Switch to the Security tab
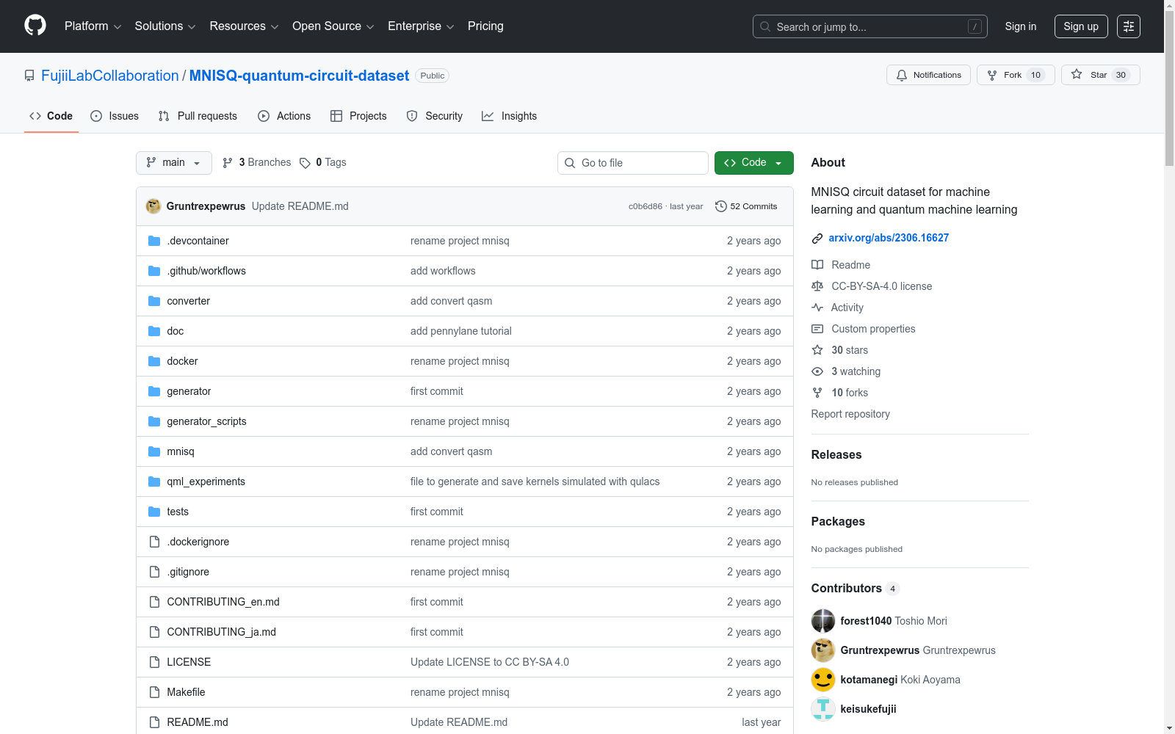The height and width of the screenshot is (734, 1175). pyautogui.click(x=435, y=116)
